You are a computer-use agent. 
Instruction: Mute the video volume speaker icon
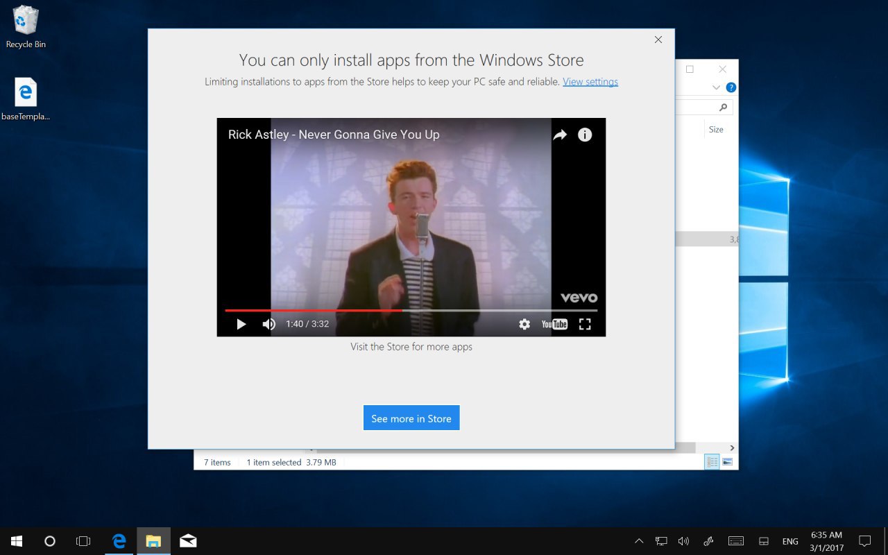[x=269, y=324]
